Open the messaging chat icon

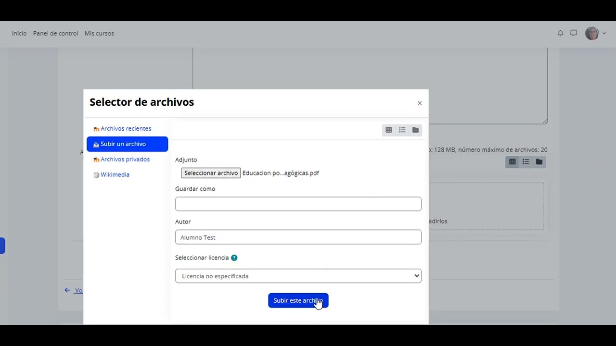[574, 33]
